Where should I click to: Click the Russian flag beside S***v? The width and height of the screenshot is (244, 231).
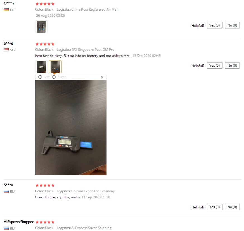pos(6,191)
